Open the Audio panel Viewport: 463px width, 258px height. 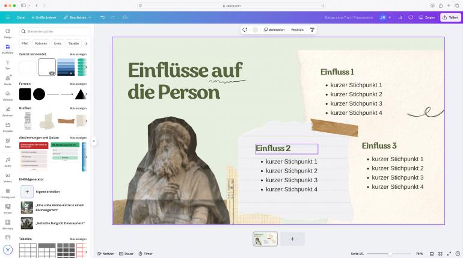tap(8, 161)
